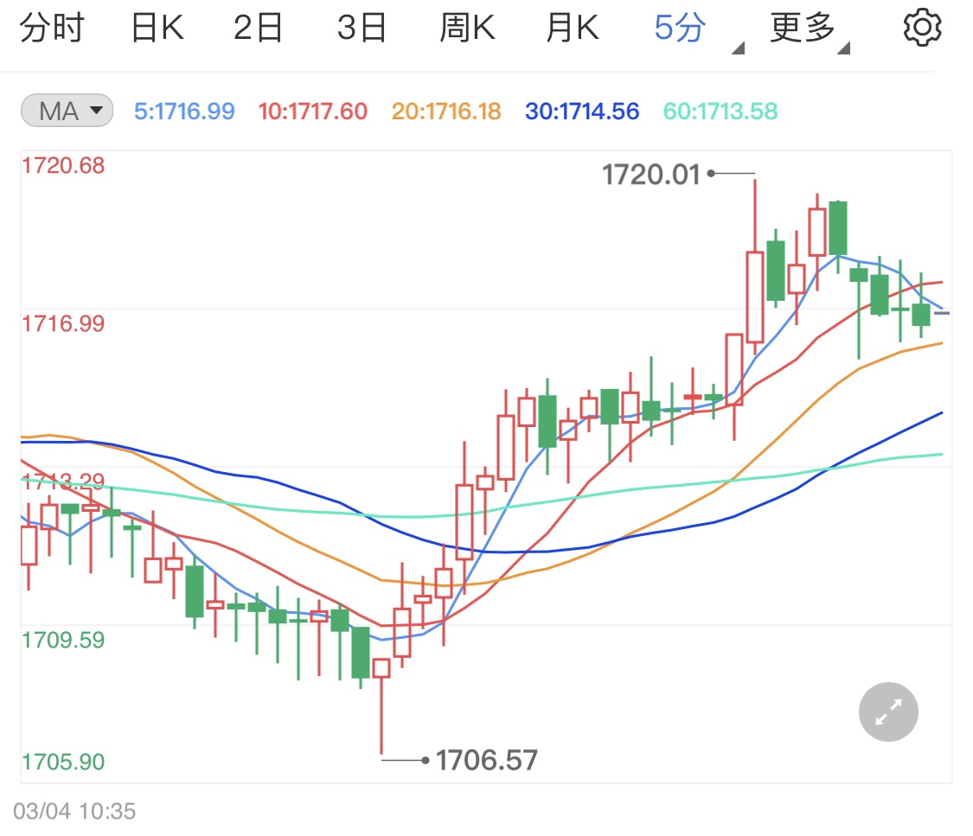
Task: Select the 日K daily candlestick tab
Action: pos(157,28)
